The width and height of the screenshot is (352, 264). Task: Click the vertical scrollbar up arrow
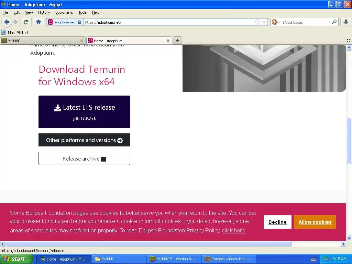point(349,47)
